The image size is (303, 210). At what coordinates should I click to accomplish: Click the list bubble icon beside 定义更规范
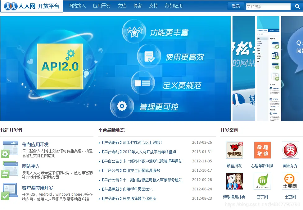[142, 83]
